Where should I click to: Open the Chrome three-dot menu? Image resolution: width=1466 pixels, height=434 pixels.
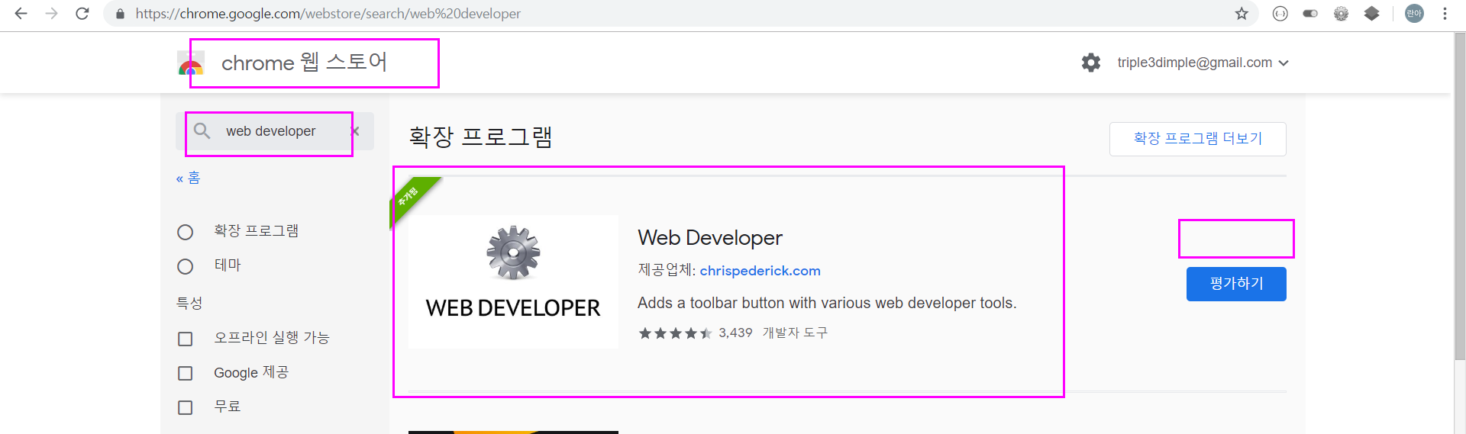1445,14
